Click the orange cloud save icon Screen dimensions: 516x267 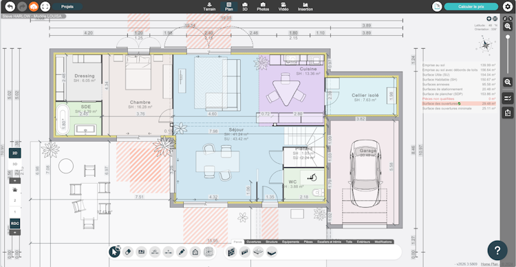tap(34, 6)
